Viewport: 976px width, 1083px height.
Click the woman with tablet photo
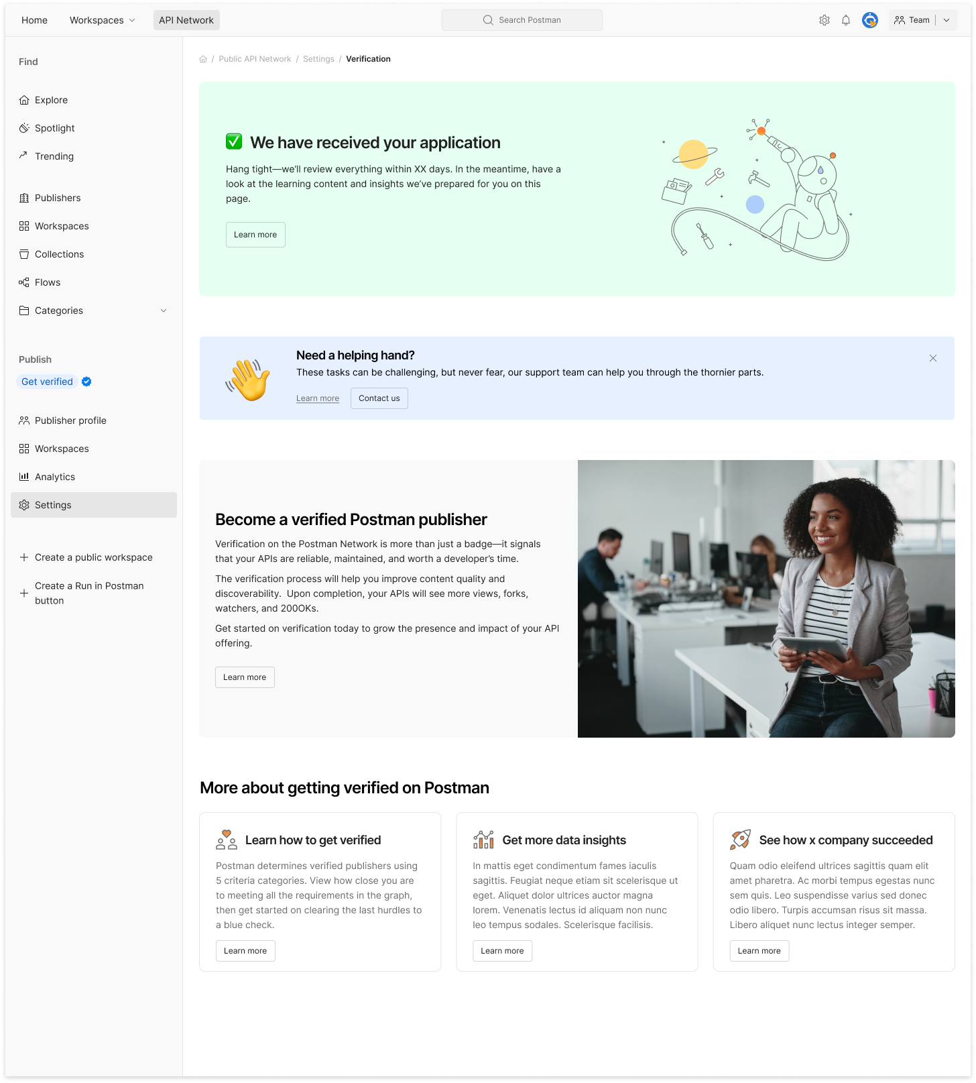(x=766, y=599)
